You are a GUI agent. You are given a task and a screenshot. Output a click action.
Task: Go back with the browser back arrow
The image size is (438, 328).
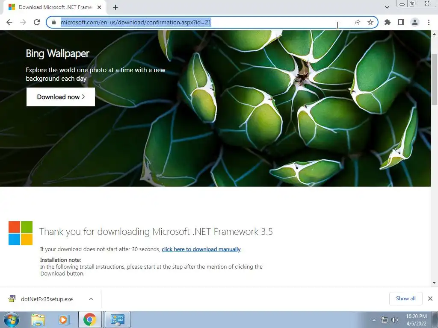9,22
